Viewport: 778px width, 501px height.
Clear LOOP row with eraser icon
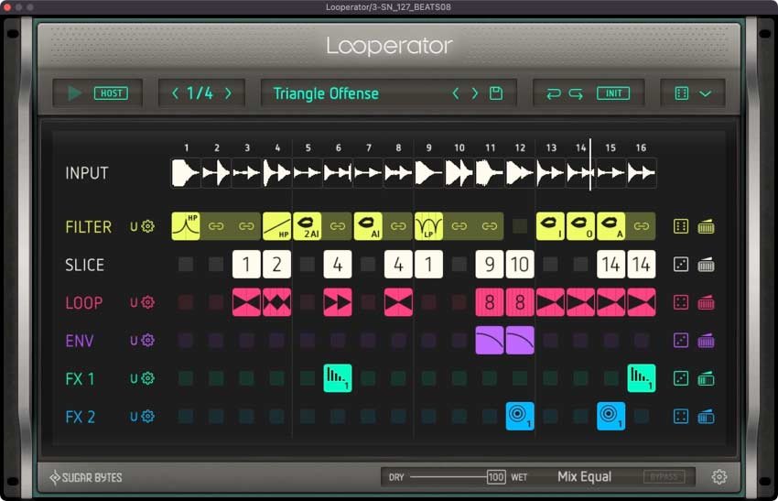(x=706, y=302)
